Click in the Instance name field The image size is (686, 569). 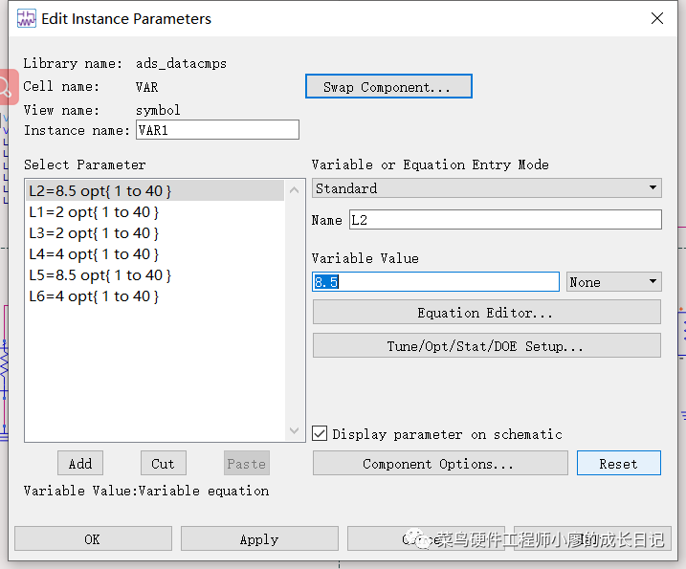[x=217, y=130]
